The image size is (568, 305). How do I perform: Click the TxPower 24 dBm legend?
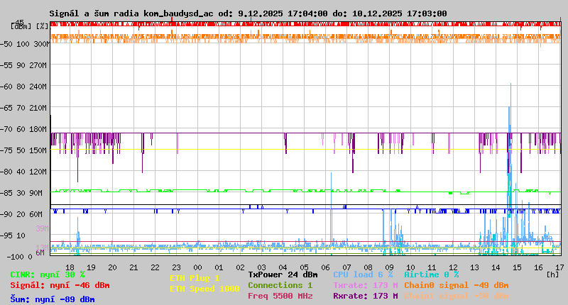(x=283, y=274)
